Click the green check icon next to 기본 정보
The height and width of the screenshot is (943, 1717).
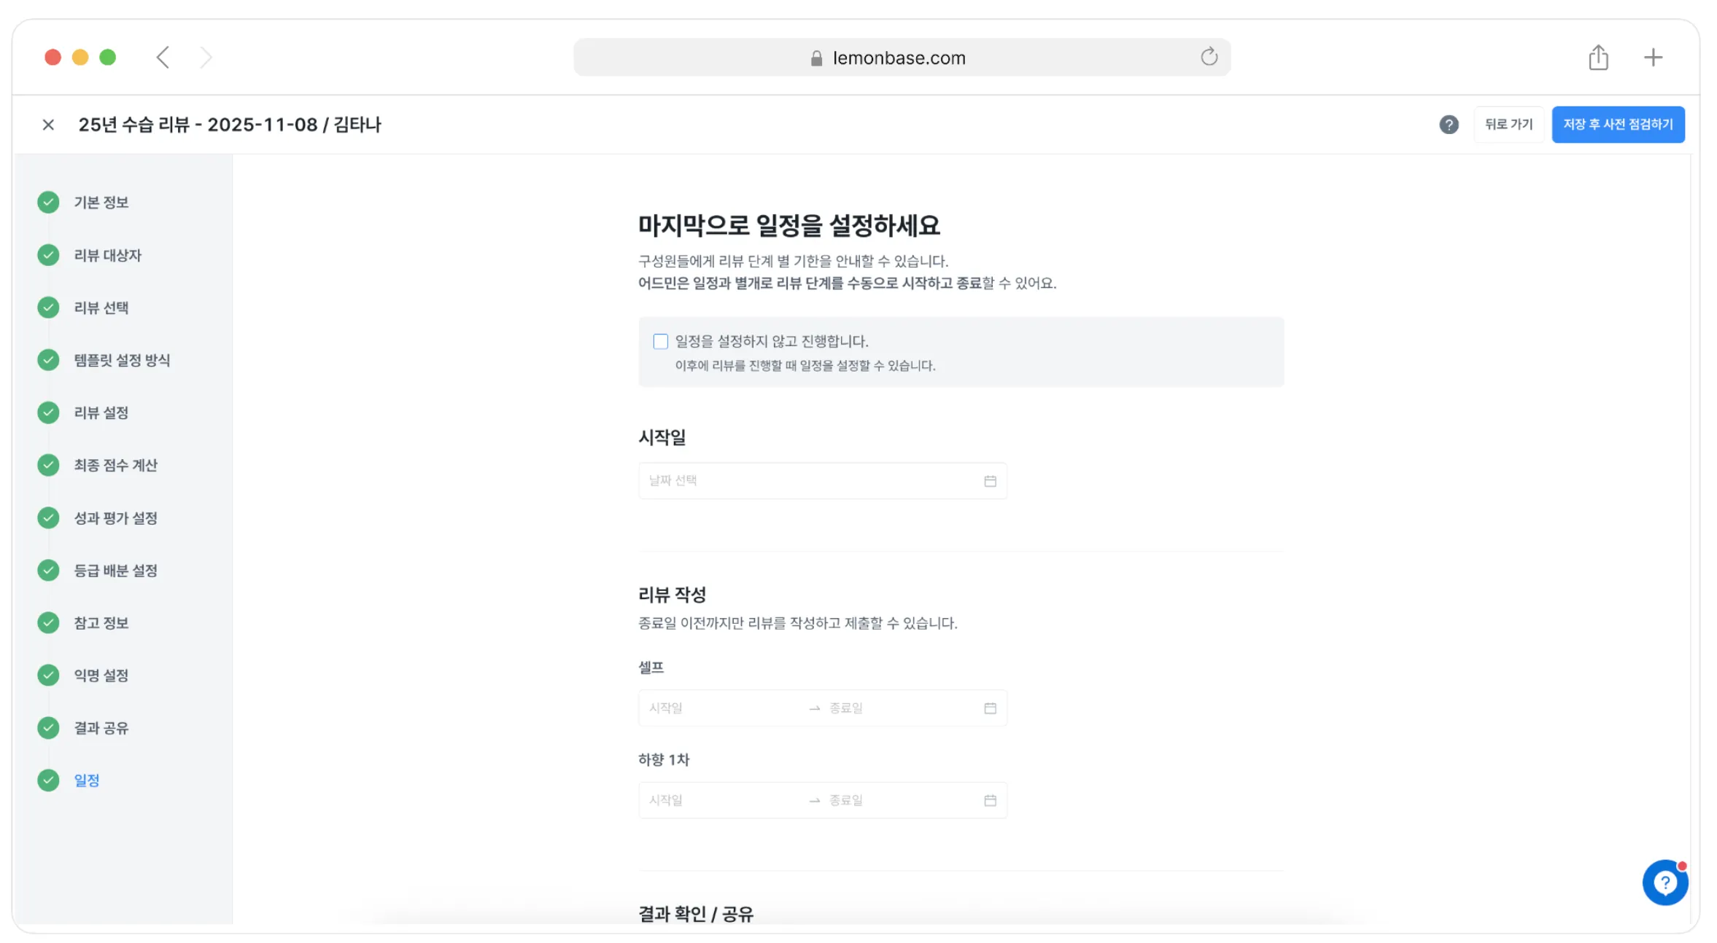[48, 203]
